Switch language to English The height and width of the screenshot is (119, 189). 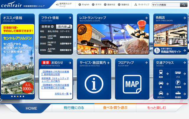click(86, 5)
